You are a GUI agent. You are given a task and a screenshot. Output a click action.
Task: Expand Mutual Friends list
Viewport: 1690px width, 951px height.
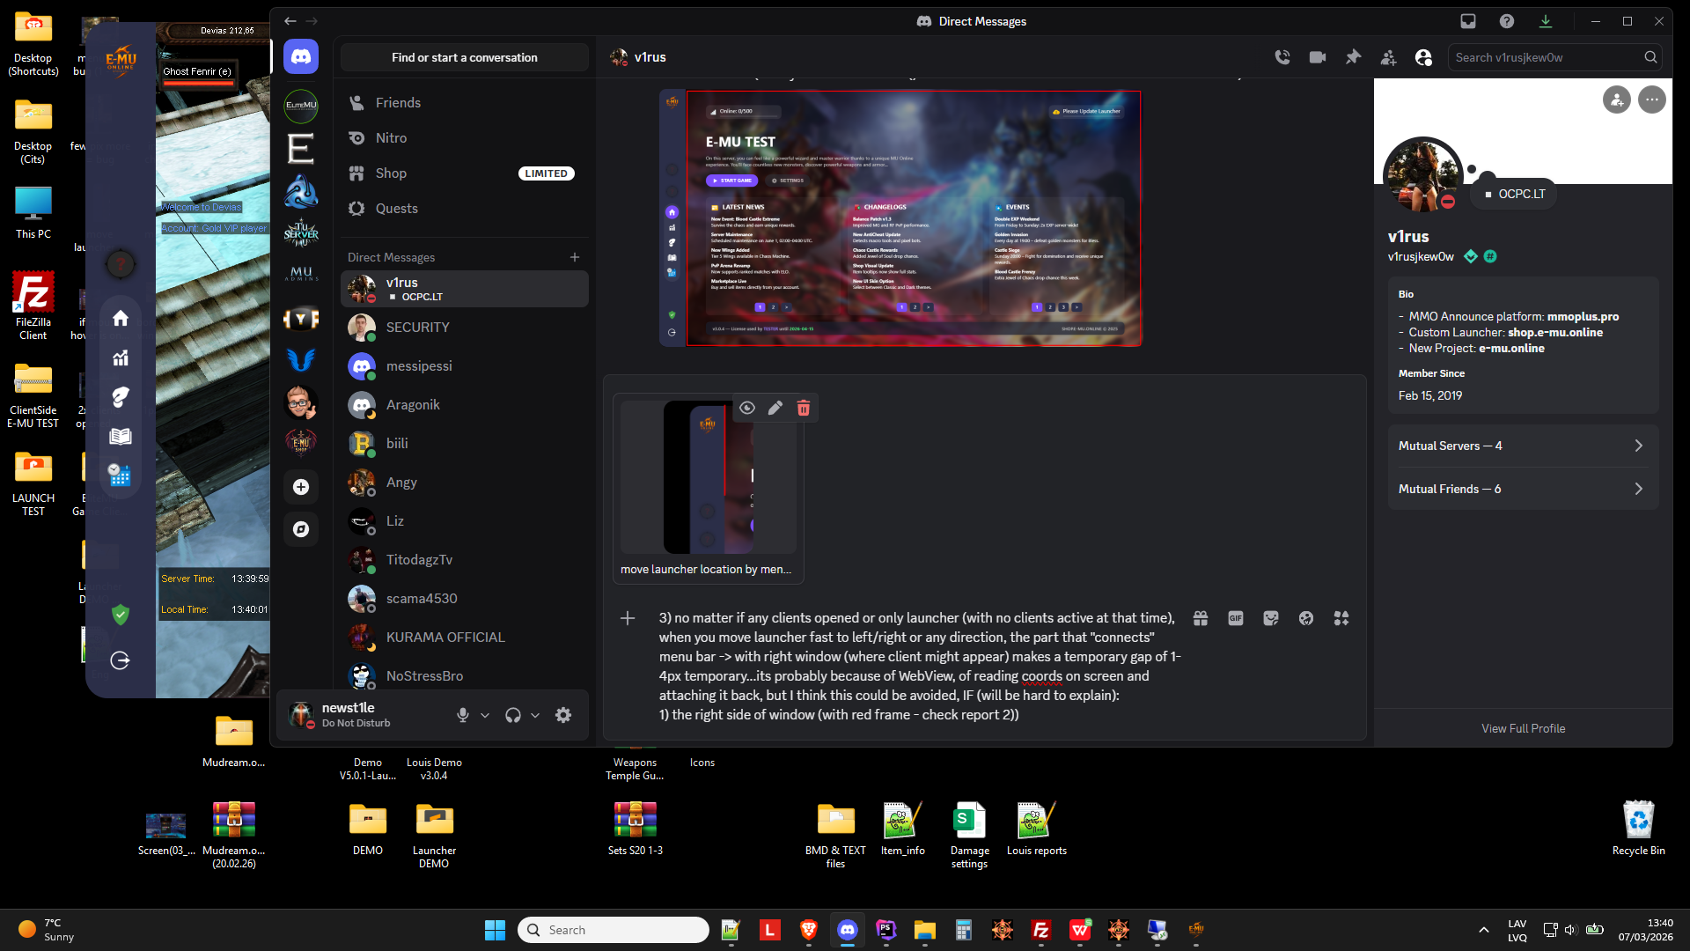coord(1523,489)
